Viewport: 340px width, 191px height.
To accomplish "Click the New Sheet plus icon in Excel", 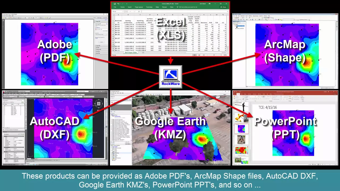I will pyautogui.click(x=143, y=53).
